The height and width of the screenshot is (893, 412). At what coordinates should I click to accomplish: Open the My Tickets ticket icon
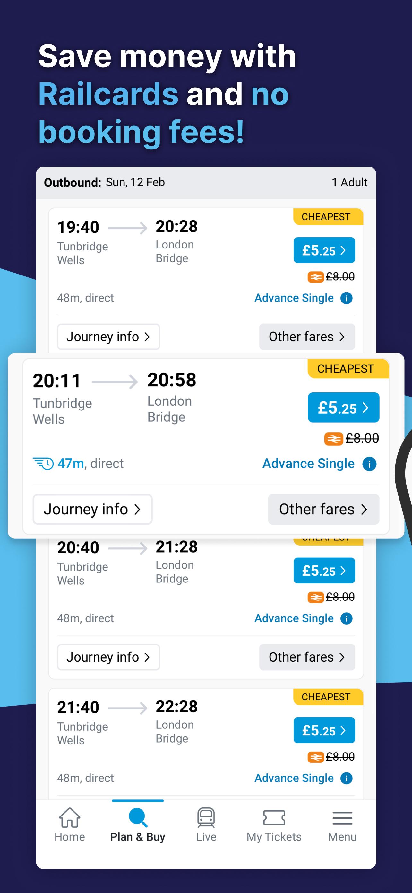click(274, 818)
